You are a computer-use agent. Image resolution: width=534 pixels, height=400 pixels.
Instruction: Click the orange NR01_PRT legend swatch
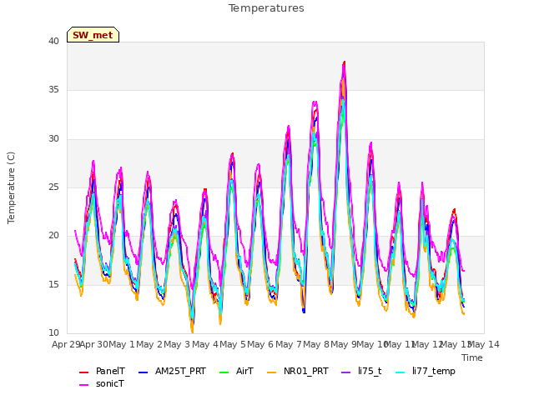coord(271,372)
